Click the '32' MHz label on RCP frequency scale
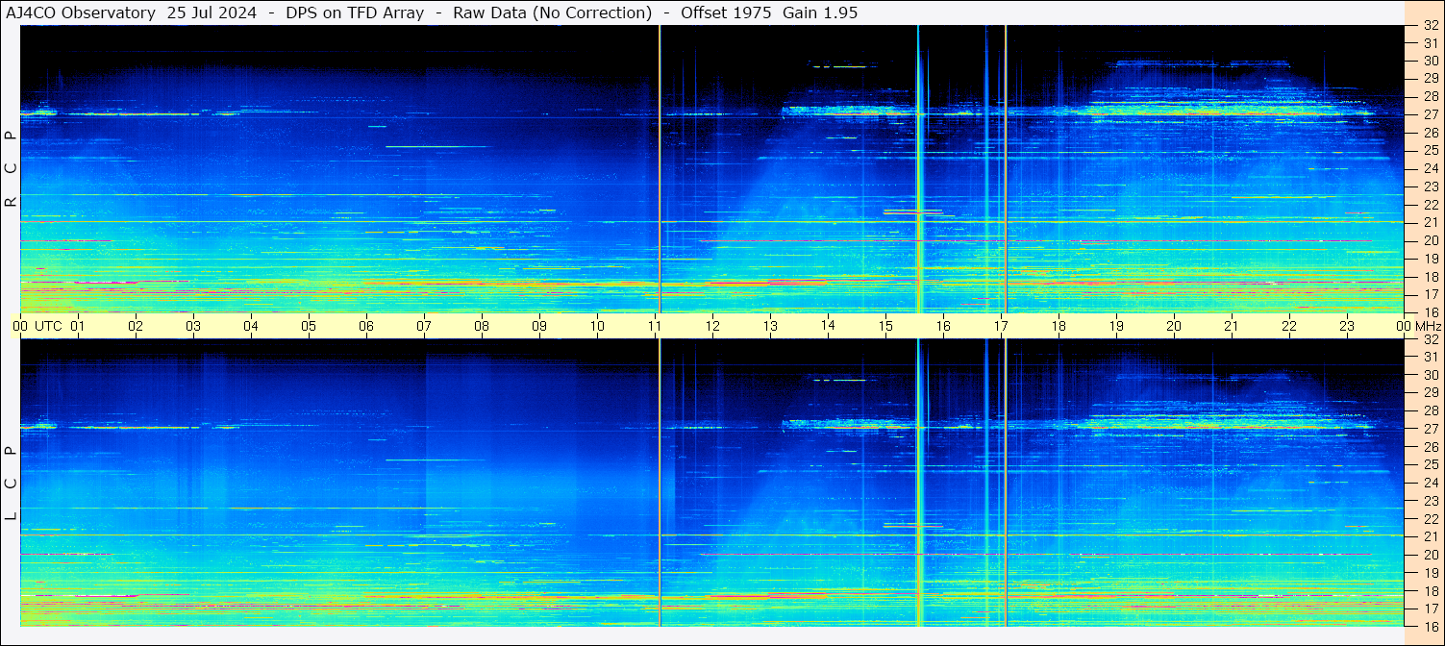The width and height of the screenshot is (1445, 646). tap(1430, 26)
